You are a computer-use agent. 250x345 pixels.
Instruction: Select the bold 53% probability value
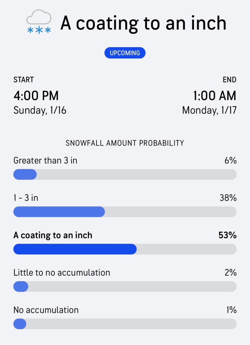click(227, 235)
